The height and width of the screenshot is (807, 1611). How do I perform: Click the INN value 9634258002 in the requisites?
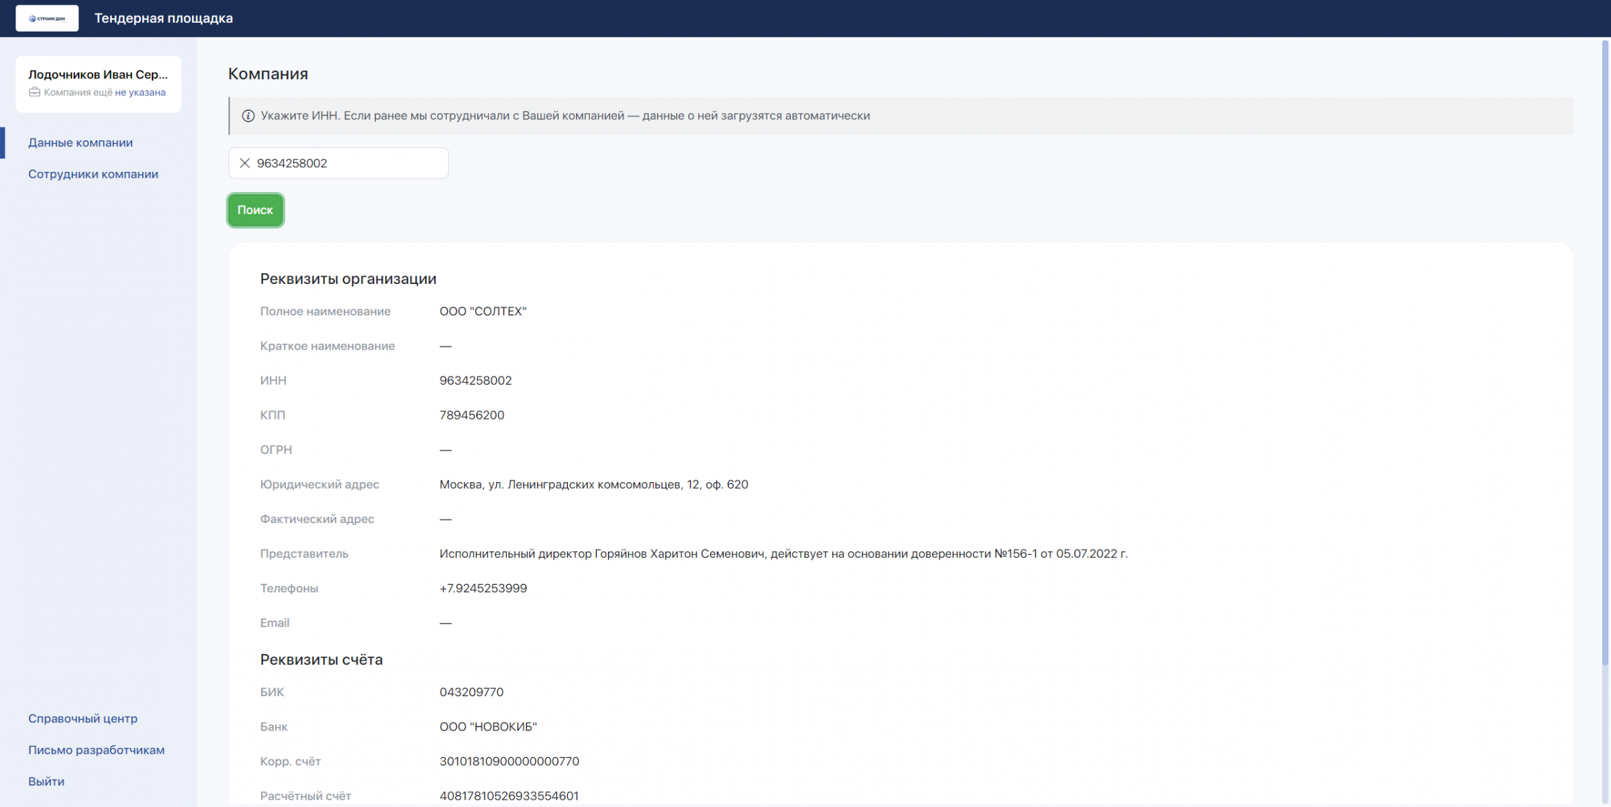tap(475, 381)
